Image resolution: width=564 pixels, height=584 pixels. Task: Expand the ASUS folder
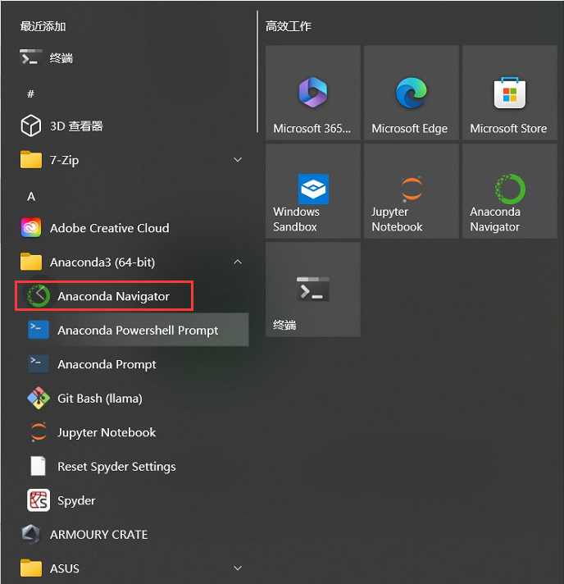[x=238, y=568]
